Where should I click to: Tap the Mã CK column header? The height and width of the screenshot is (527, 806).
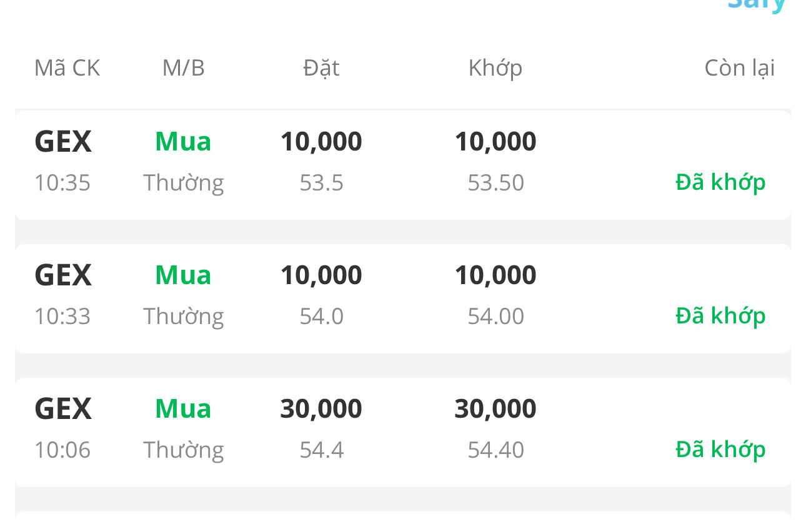[67, 67]
